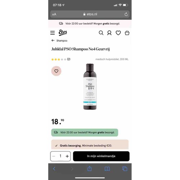
Task: Decrease quantity with minus button
Action: coord(54,156)
